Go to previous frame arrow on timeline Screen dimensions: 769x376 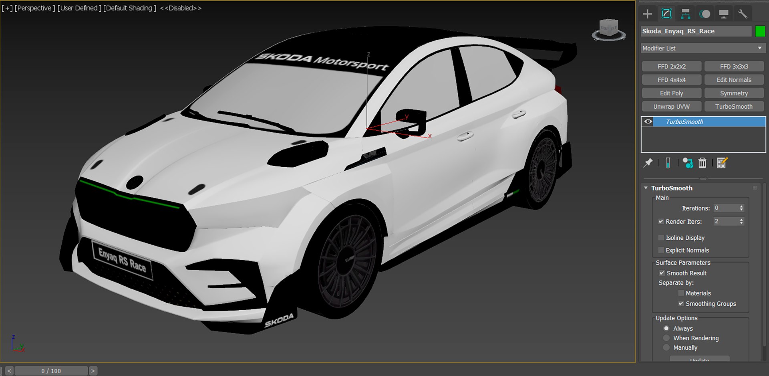pyautogui.click(x=9, y=371)
